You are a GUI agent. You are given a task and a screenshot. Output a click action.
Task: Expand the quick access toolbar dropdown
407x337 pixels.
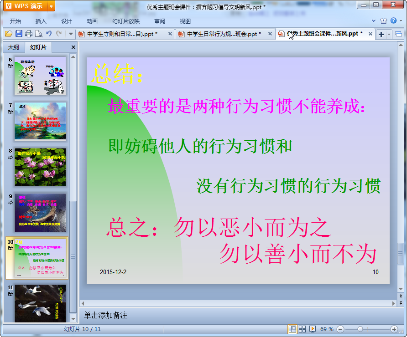pyautogui.click(x=71, y=34)
